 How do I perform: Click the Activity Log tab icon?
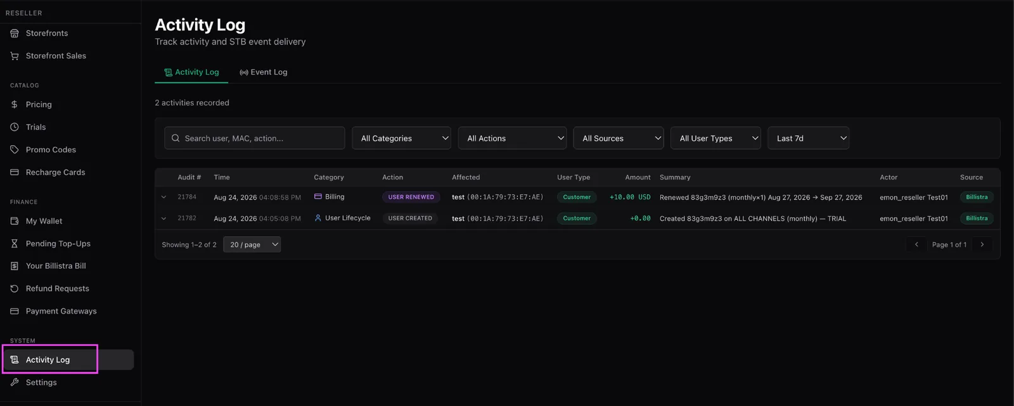(x=168, y=72)
